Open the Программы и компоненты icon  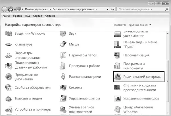click(x=117, y=66)
